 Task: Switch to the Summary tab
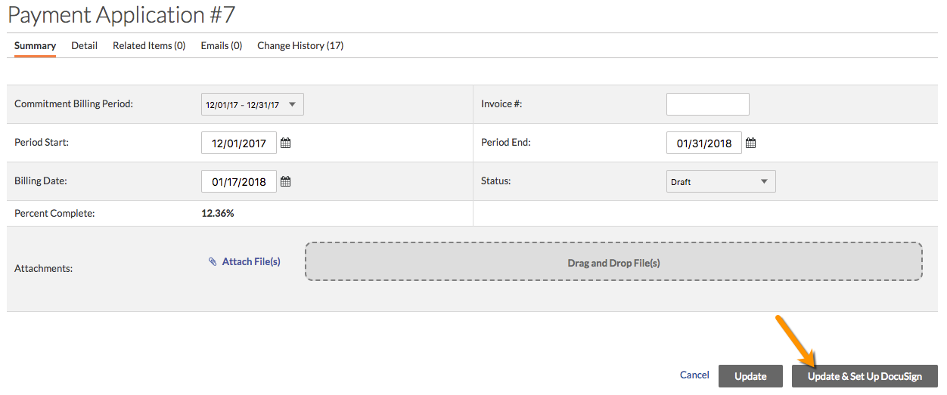35,45
